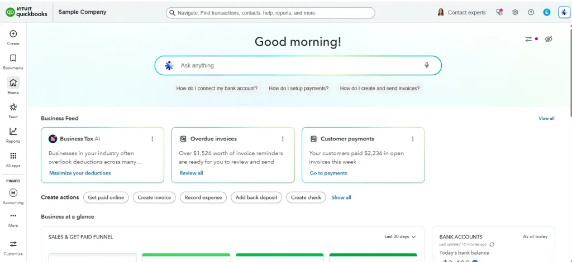The width and height of the screenshot is (572, 262).
Task: Click the Intuit QuickBooks logo
Action: 26,12
